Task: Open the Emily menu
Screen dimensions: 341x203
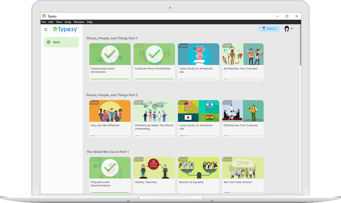Action: pos(68,22)
